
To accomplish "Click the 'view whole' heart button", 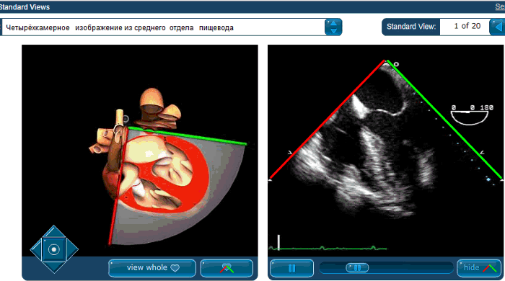I will pyautogui.click(x=152, y=268).
